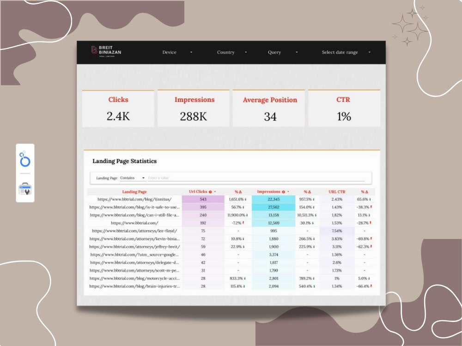
Task: Open the Select date range dropdown
Action: 346,53
